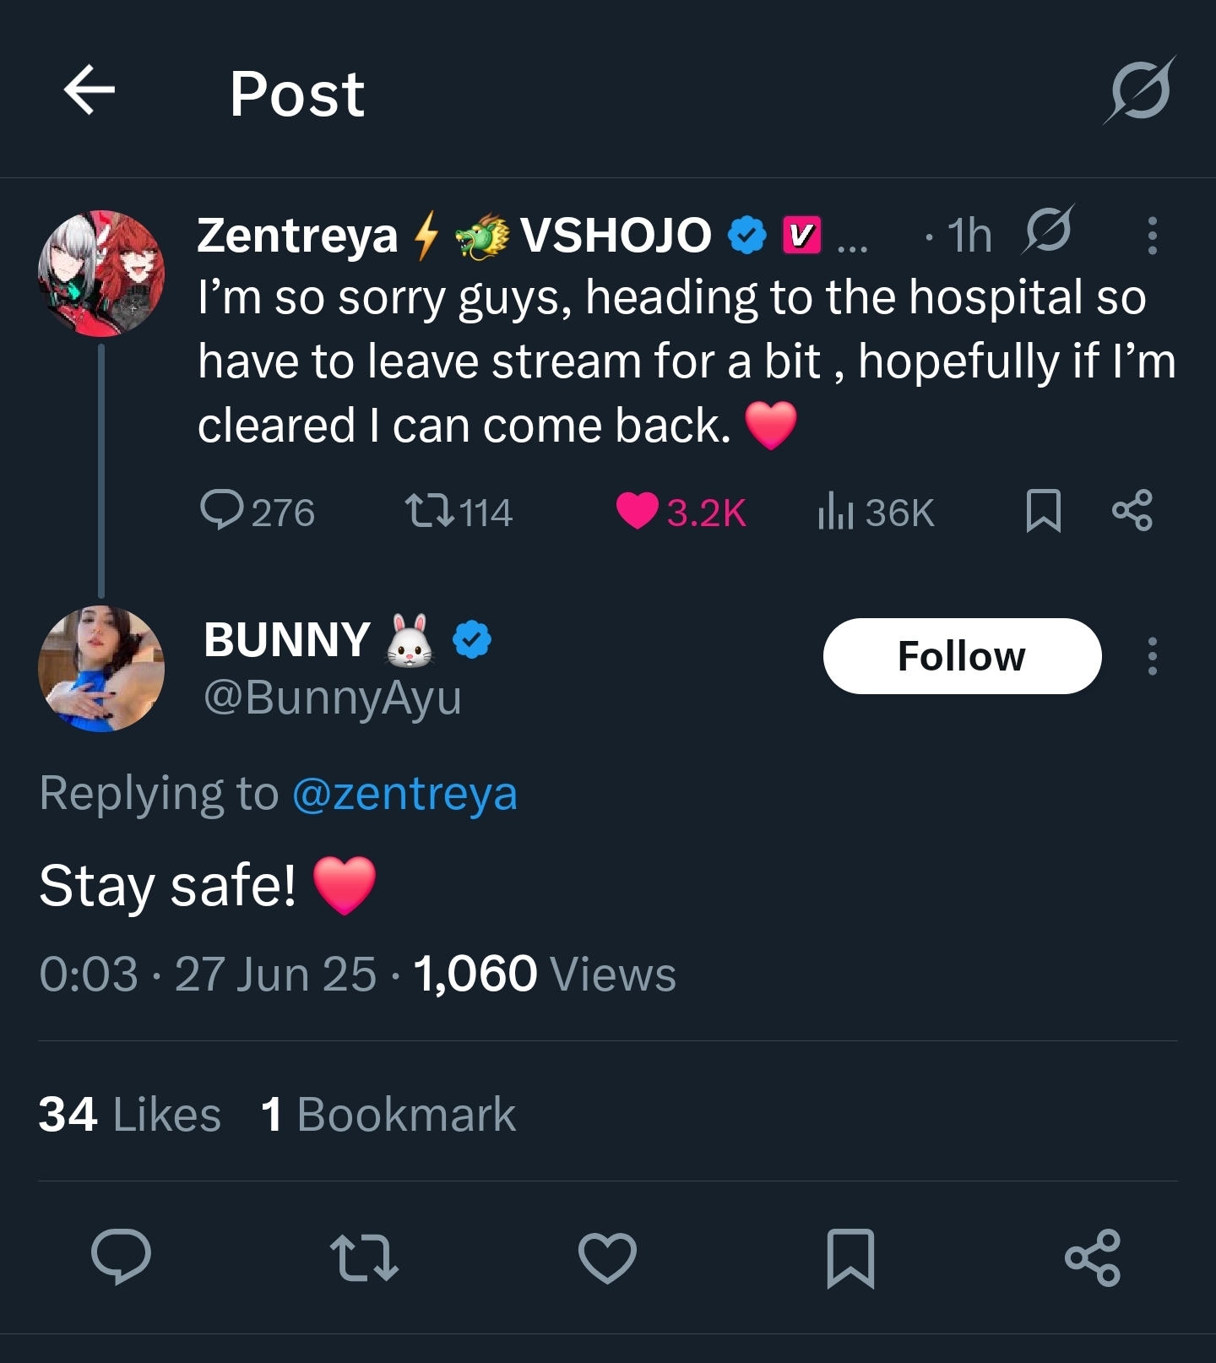Like BUNNY's Stay safe reply
This screenshot has width=1216, height=1363.
(x=607, y=1257)
